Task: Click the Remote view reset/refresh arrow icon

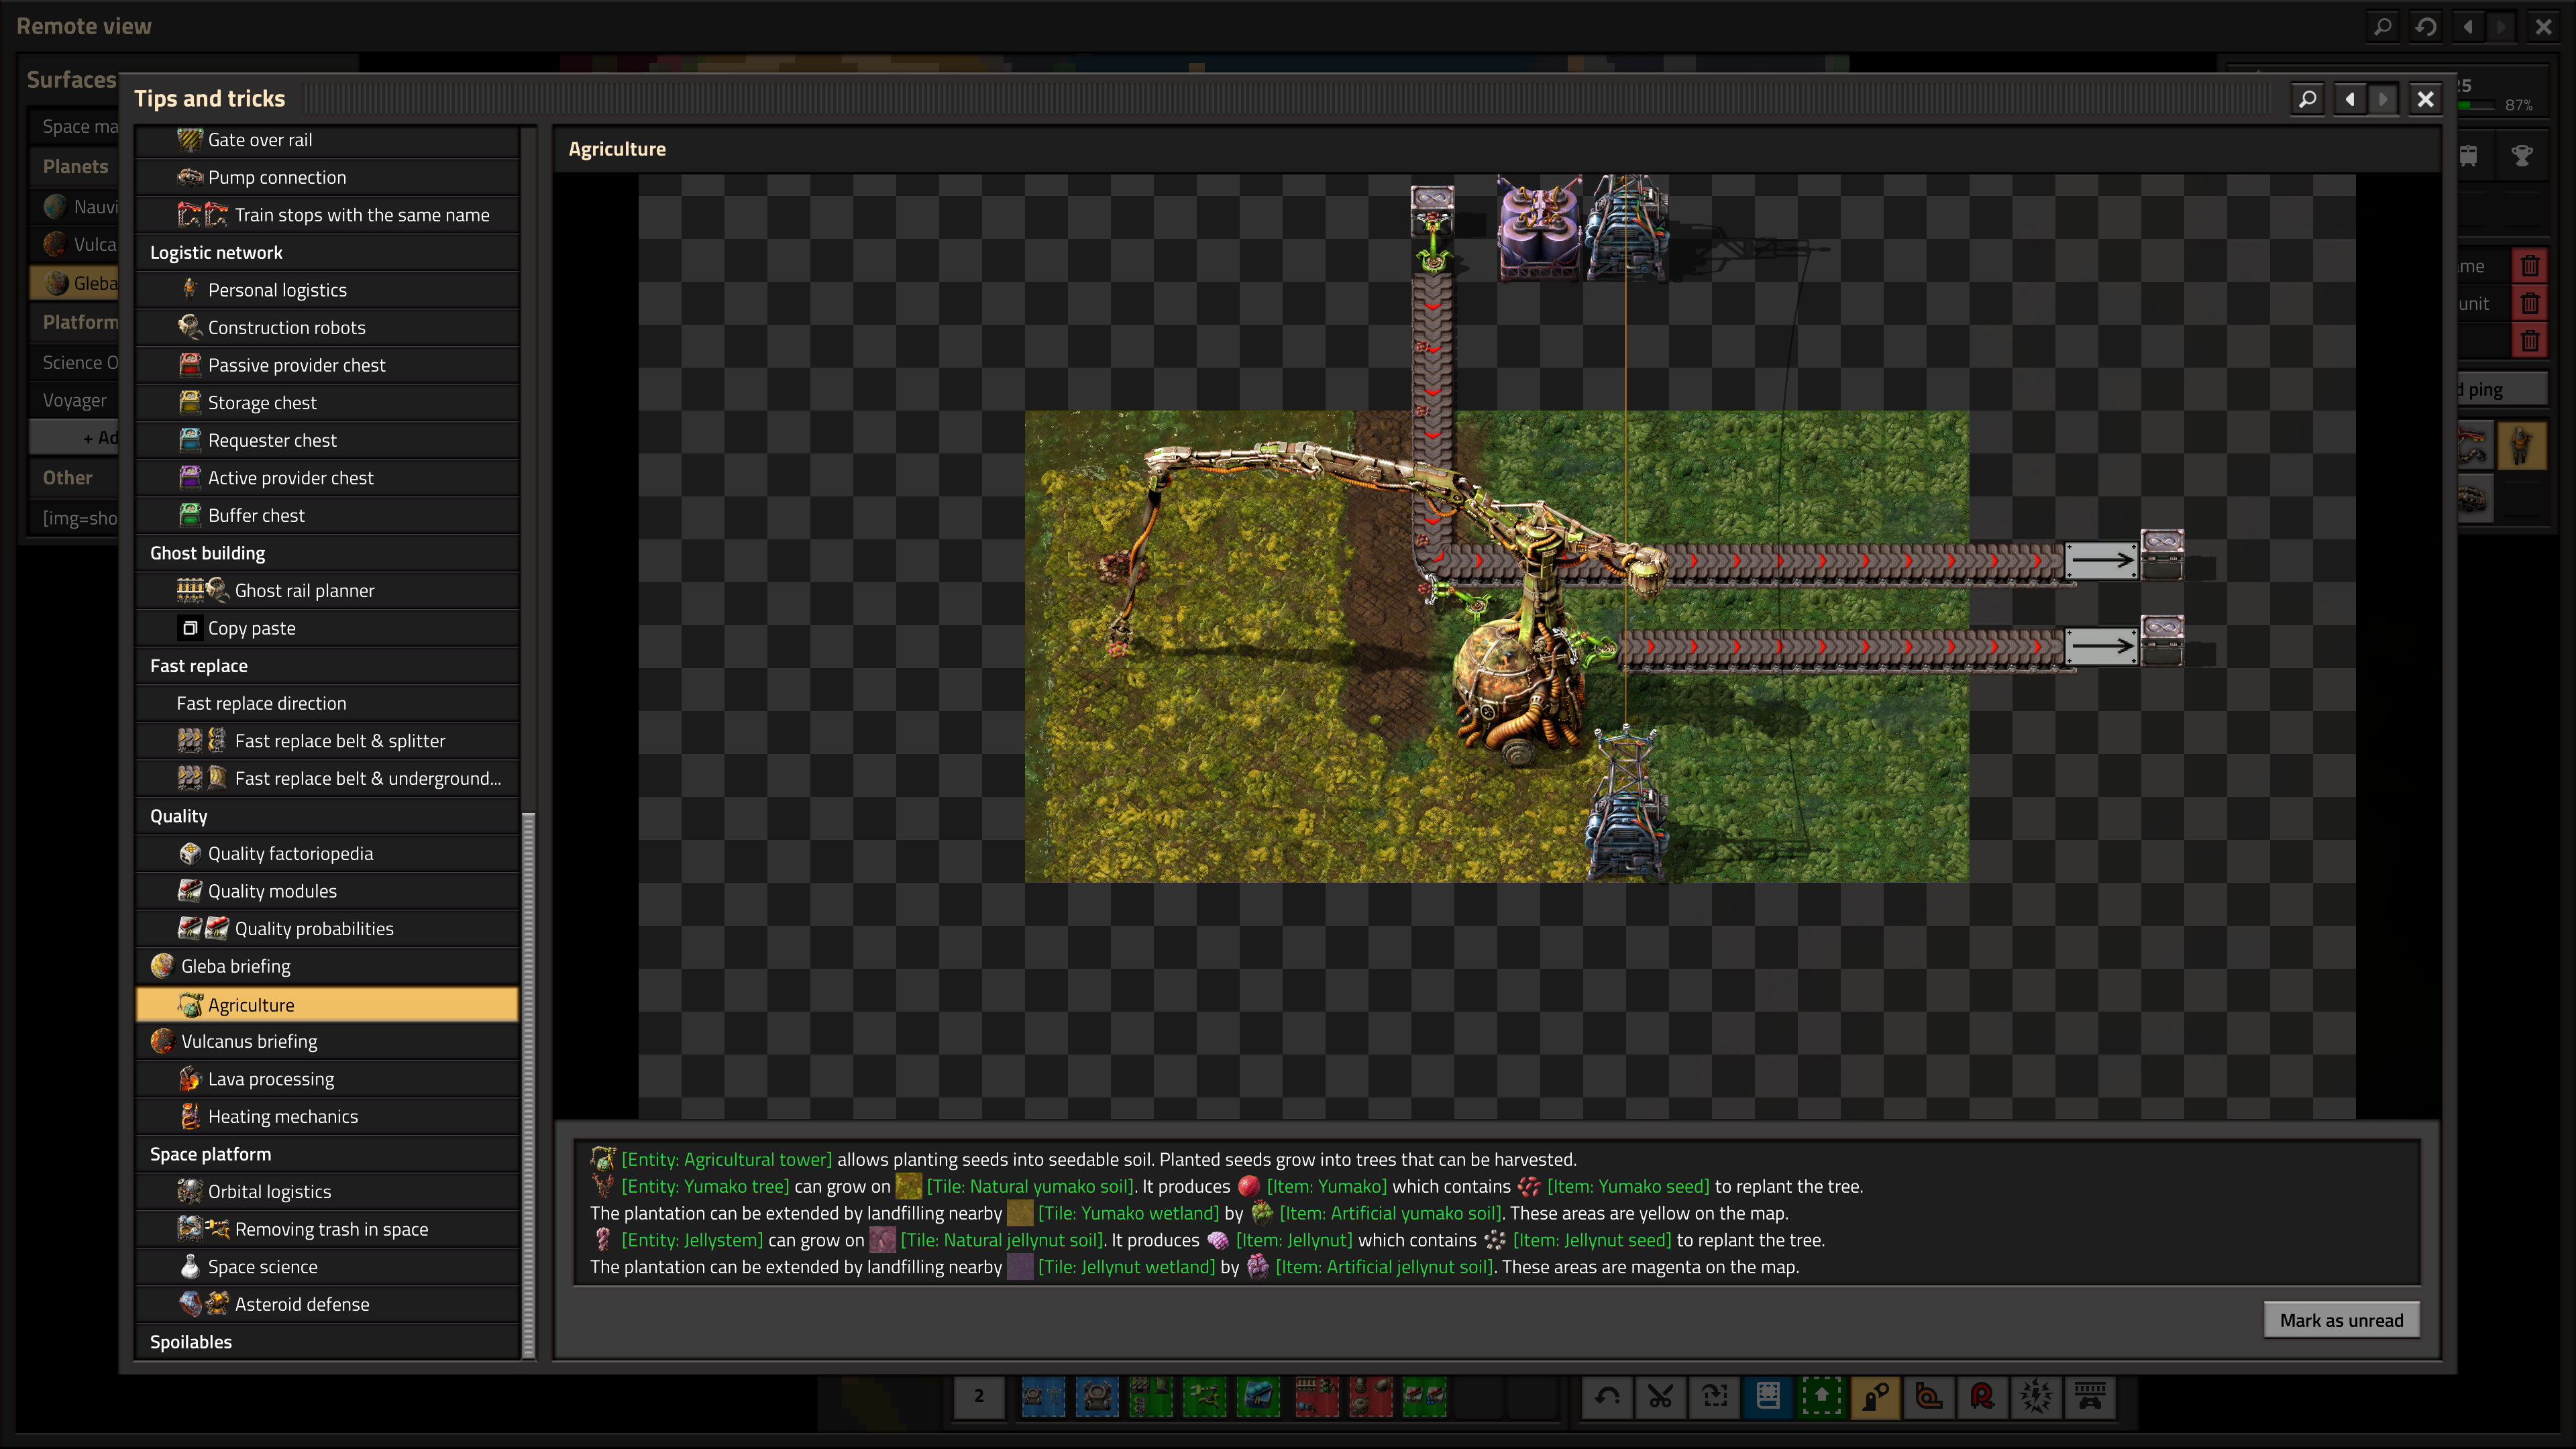Action: tap(2426, 26)
